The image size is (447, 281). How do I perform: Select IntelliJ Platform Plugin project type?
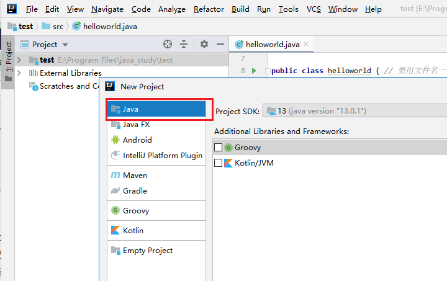pos(156,156)
